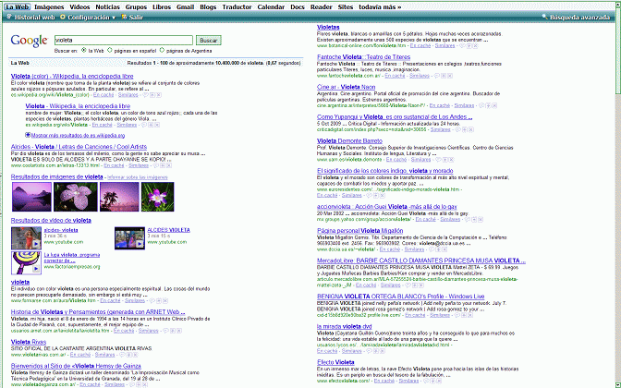Click in the violeta search input field
Screen dimensions: 621x388
pyautogui.click(x=124, y=40)
